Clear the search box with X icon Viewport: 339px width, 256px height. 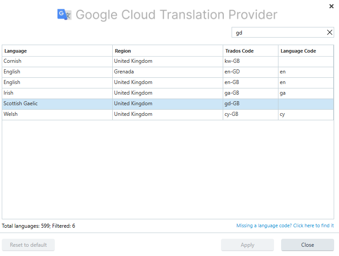pos(329,32)
